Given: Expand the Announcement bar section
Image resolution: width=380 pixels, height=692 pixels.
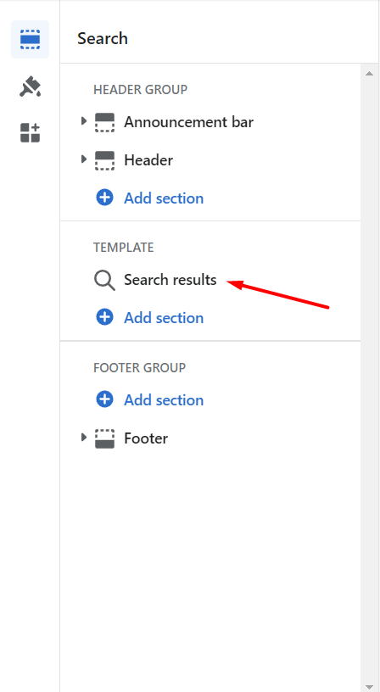Looking at the screenshot, I should coord(83,121).
